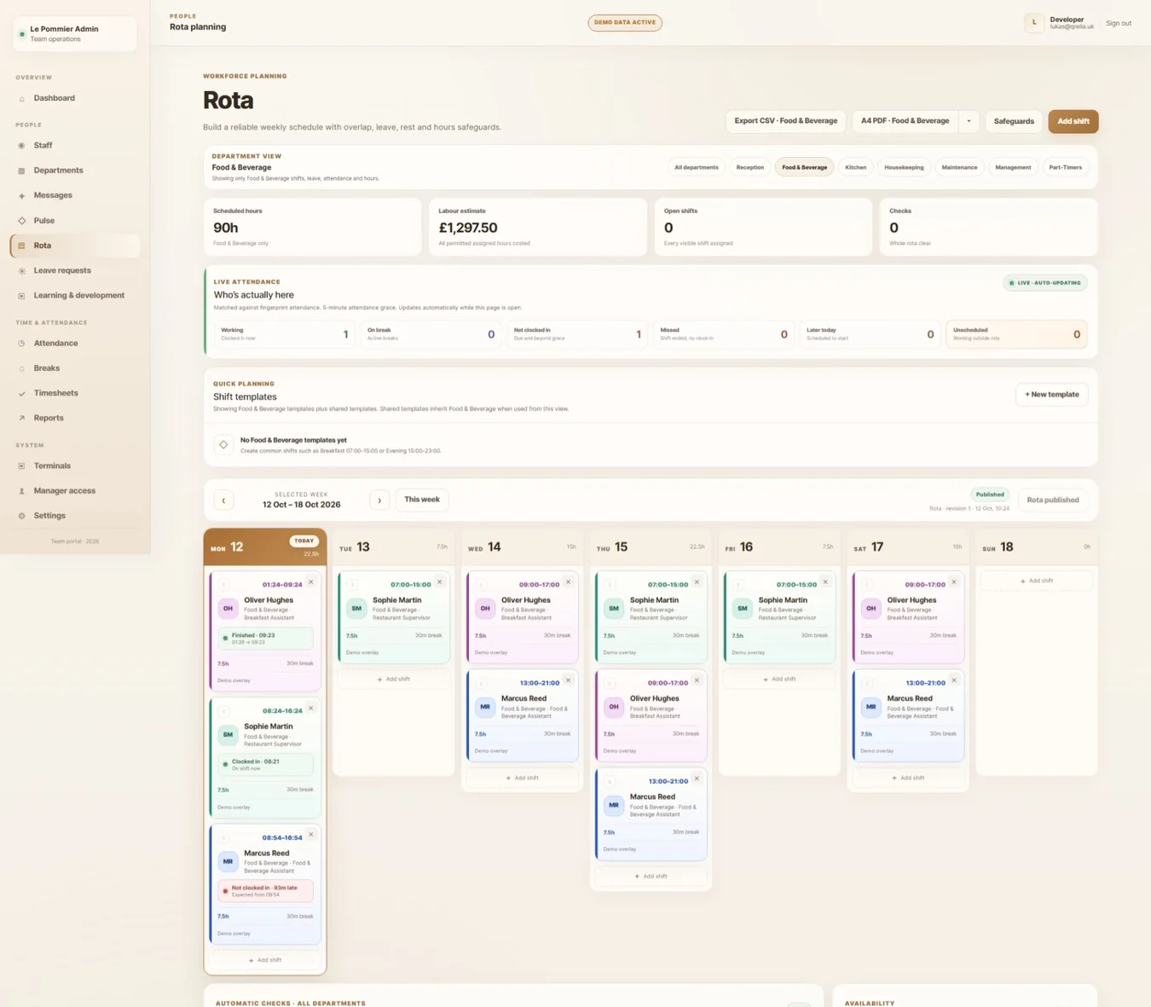Image resolution: width=1151 pixels, height=1007 pixels.
Task: Expand the A4 PDF export dropdown arrow
Action: 969,121
